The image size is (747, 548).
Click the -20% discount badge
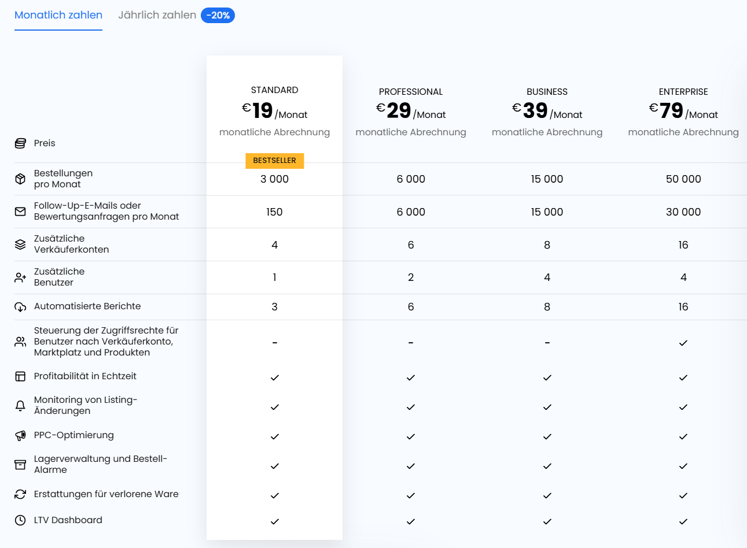[x=218, y=16]
